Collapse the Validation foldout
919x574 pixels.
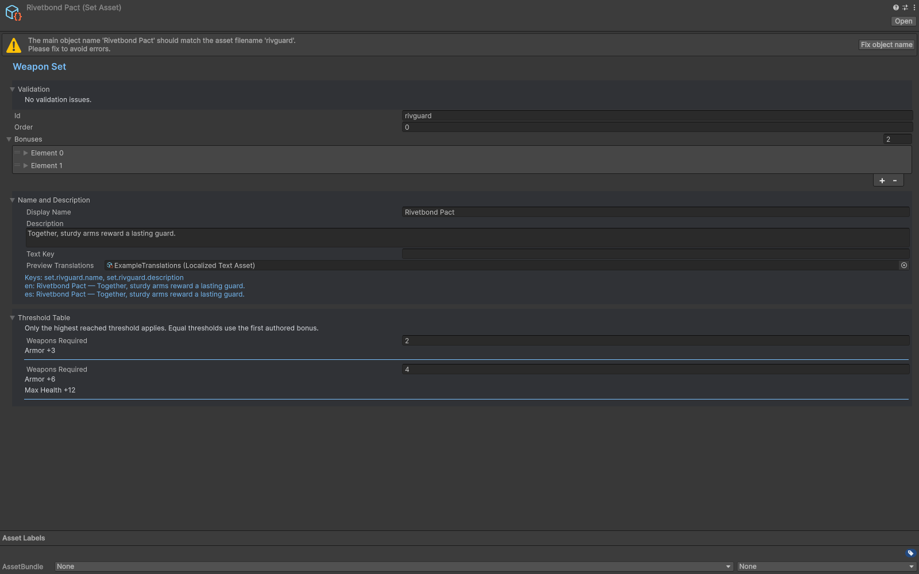click(x=12, y=89)
